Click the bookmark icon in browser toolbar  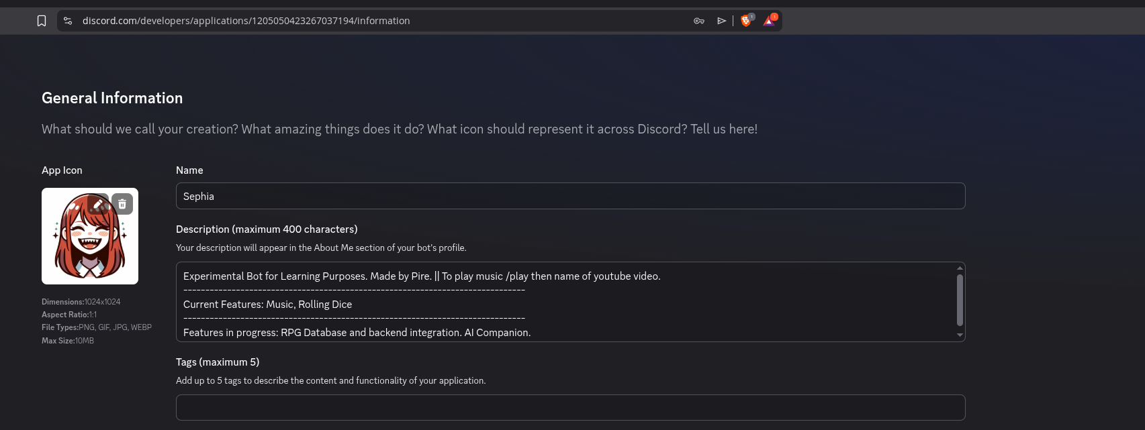[42, 21]
